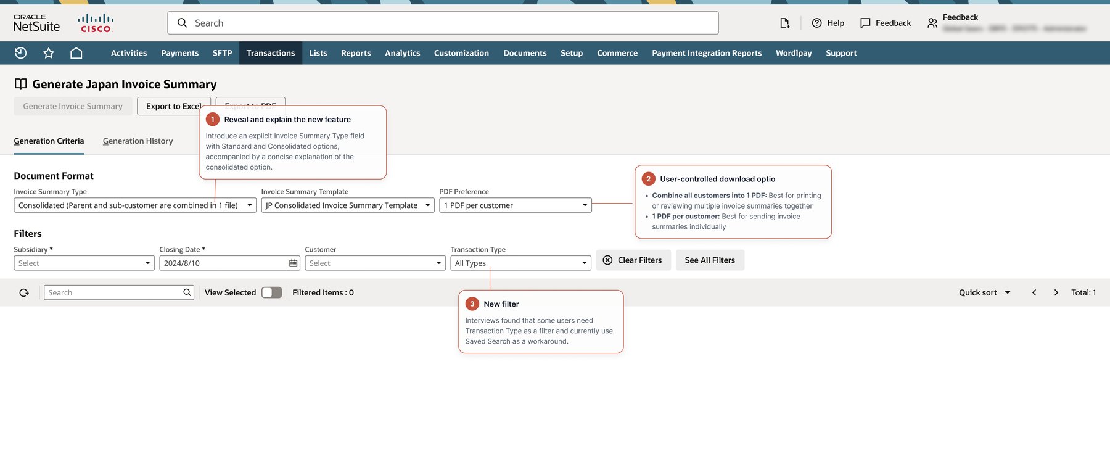Open the Transactions menu
This screenshot has height=475, width=1110.
[x=271, y=53]
